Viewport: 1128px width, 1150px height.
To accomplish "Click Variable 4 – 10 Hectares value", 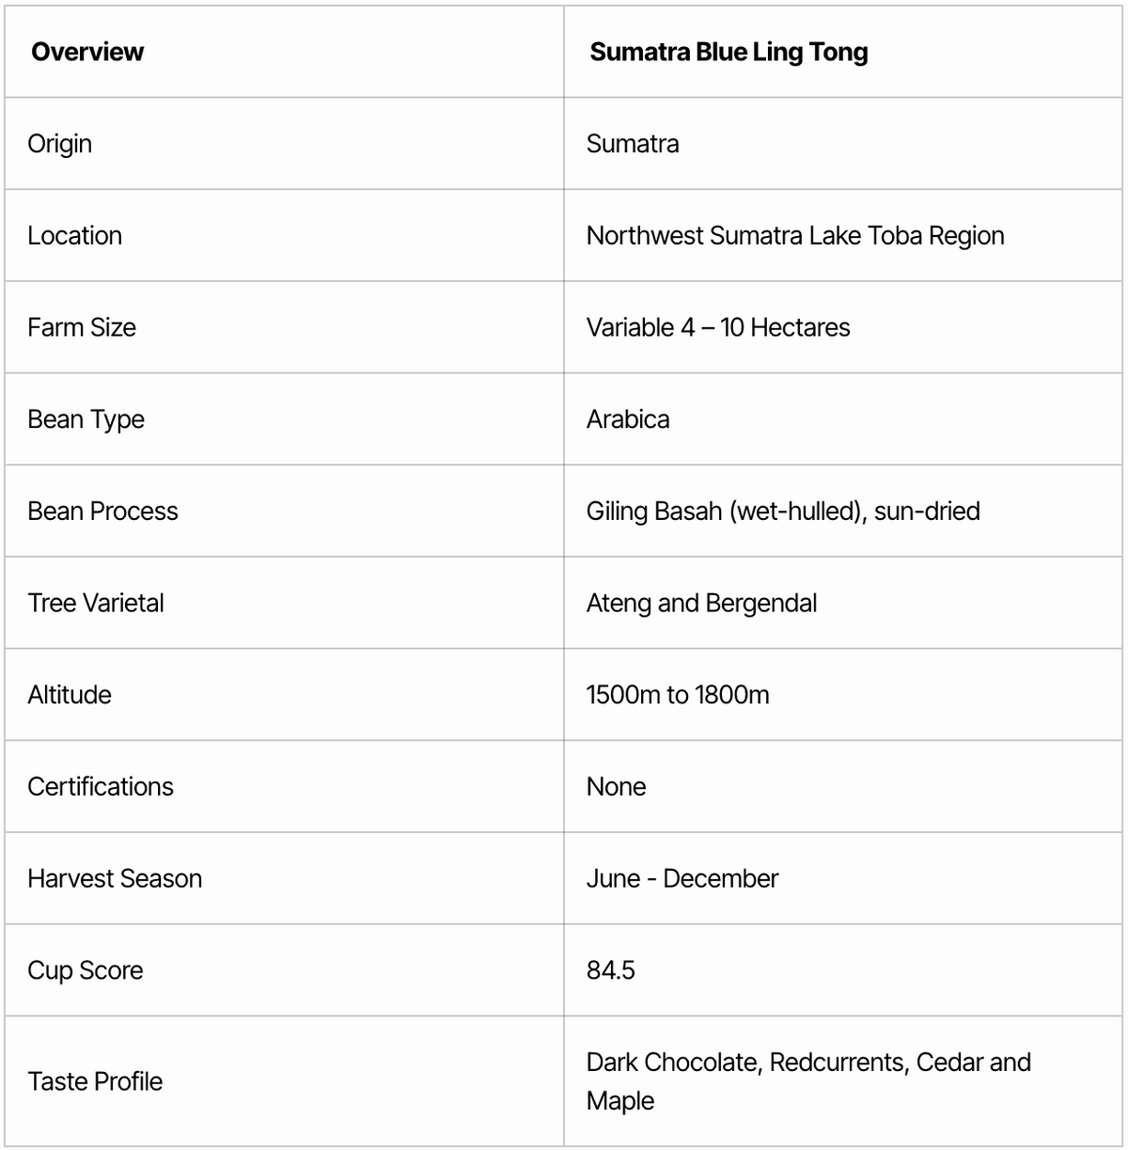I will pos(718,327).
